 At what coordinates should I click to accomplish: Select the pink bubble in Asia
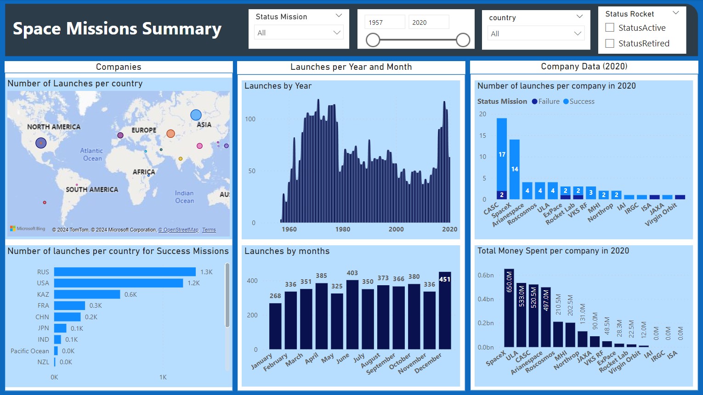[199, 146]
